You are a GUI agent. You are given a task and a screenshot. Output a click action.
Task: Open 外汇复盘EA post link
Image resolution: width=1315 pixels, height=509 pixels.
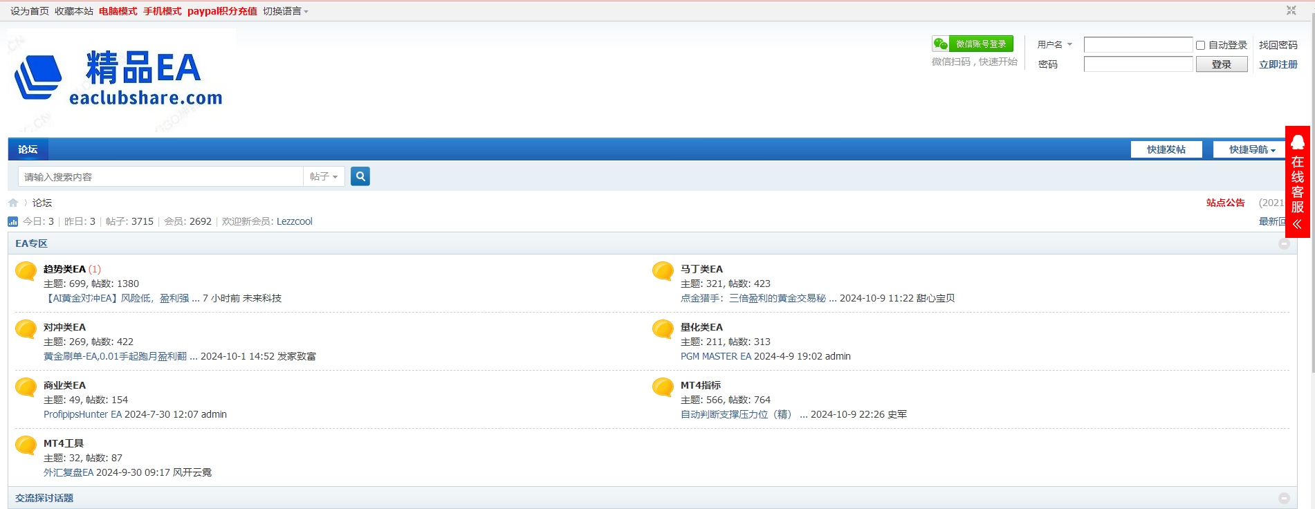click(68, 472)
